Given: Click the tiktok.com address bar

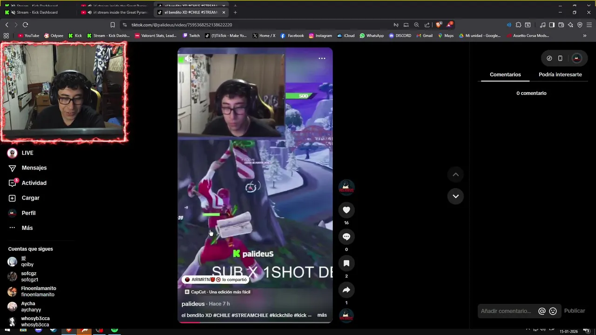Looking at the screenshot, I should (182, 25).
